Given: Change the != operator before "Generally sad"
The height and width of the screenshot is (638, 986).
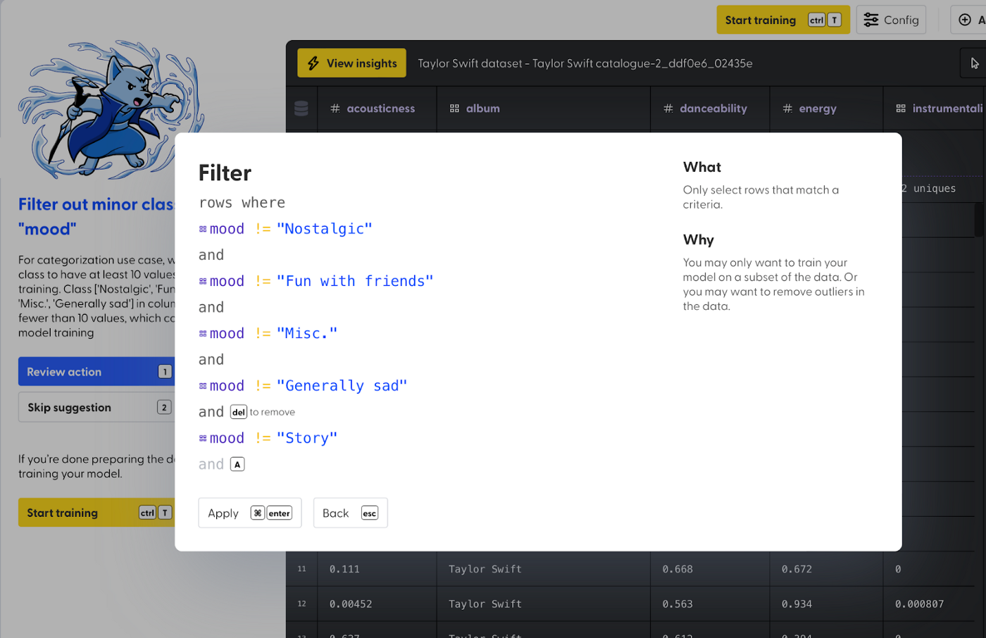Looking at the screenshot, I should tap(263, 386).
